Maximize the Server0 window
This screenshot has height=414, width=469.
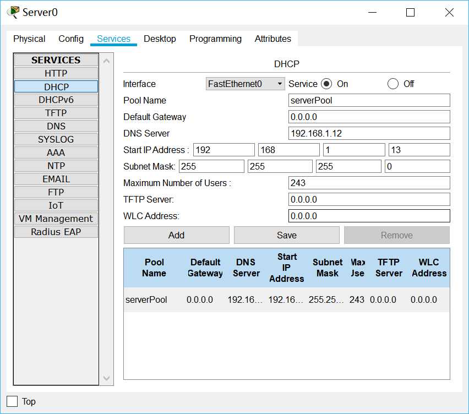coord(411,12)
